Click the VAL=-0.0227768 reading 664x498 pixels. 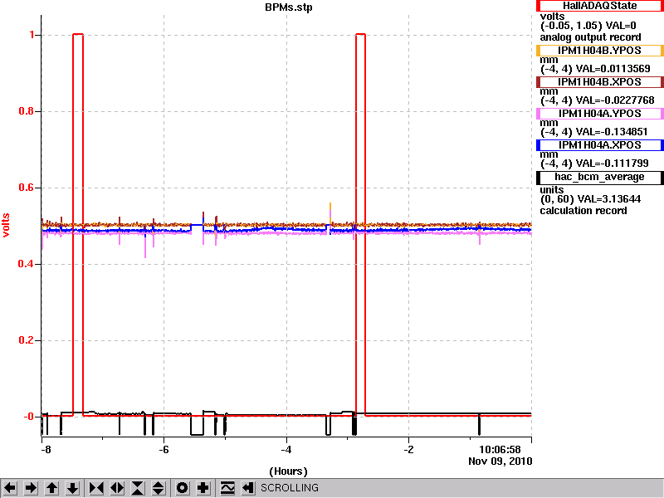coord(615,100)
